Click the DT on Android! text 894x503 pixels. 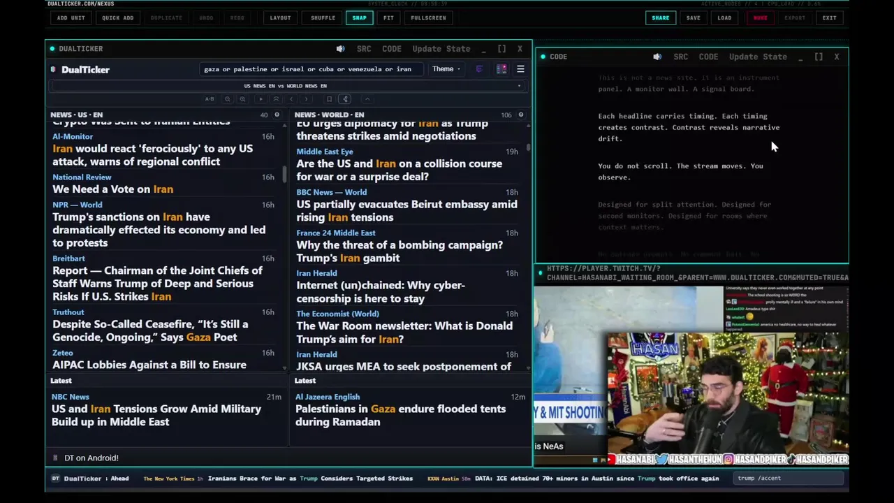[x=91, y=458]
